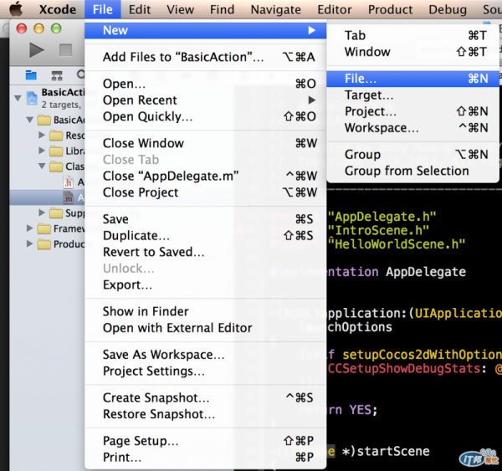Expand the Resources folder triangle
The height and width of the screenshot is (471, 502).
[x=42, y=135]
